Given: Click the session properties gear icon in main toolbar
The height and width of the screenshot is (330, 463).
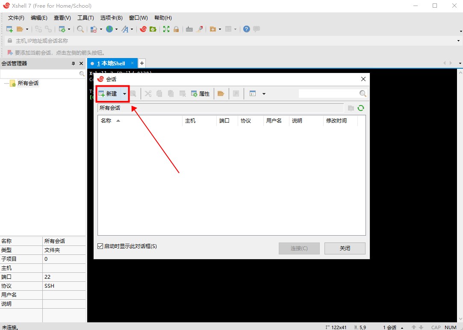Looking at the screenshot, I should pyautogui.click(x=62, y=29).
